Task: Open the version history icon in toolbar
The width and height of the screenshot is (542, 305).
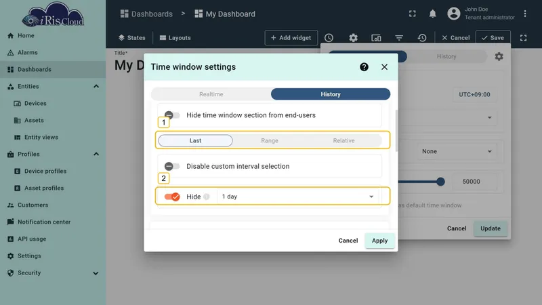Action: pos(422,38)
